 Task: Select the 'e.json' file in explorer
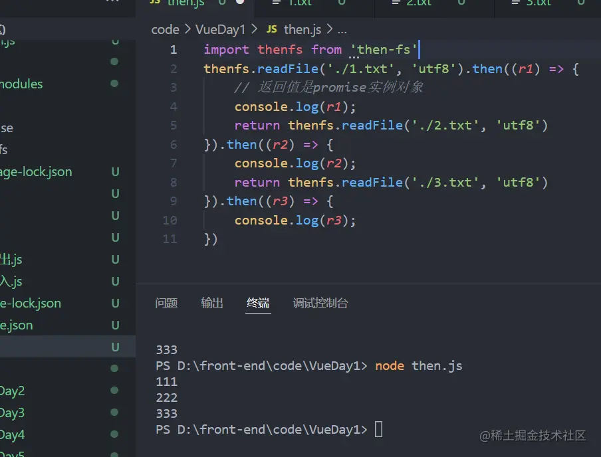(17, 325)
